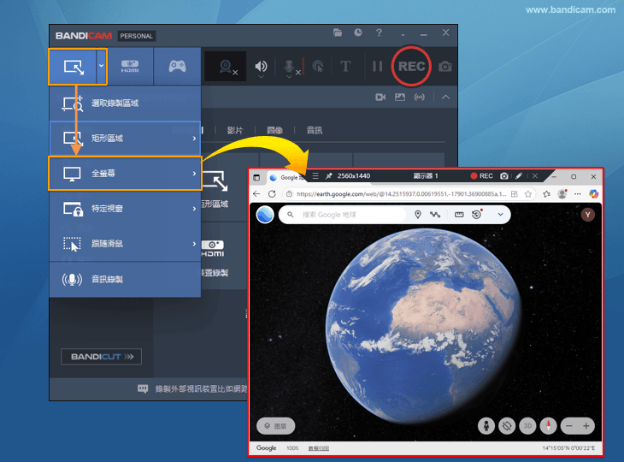Toggle the 3D view button

tap(527, 426)
